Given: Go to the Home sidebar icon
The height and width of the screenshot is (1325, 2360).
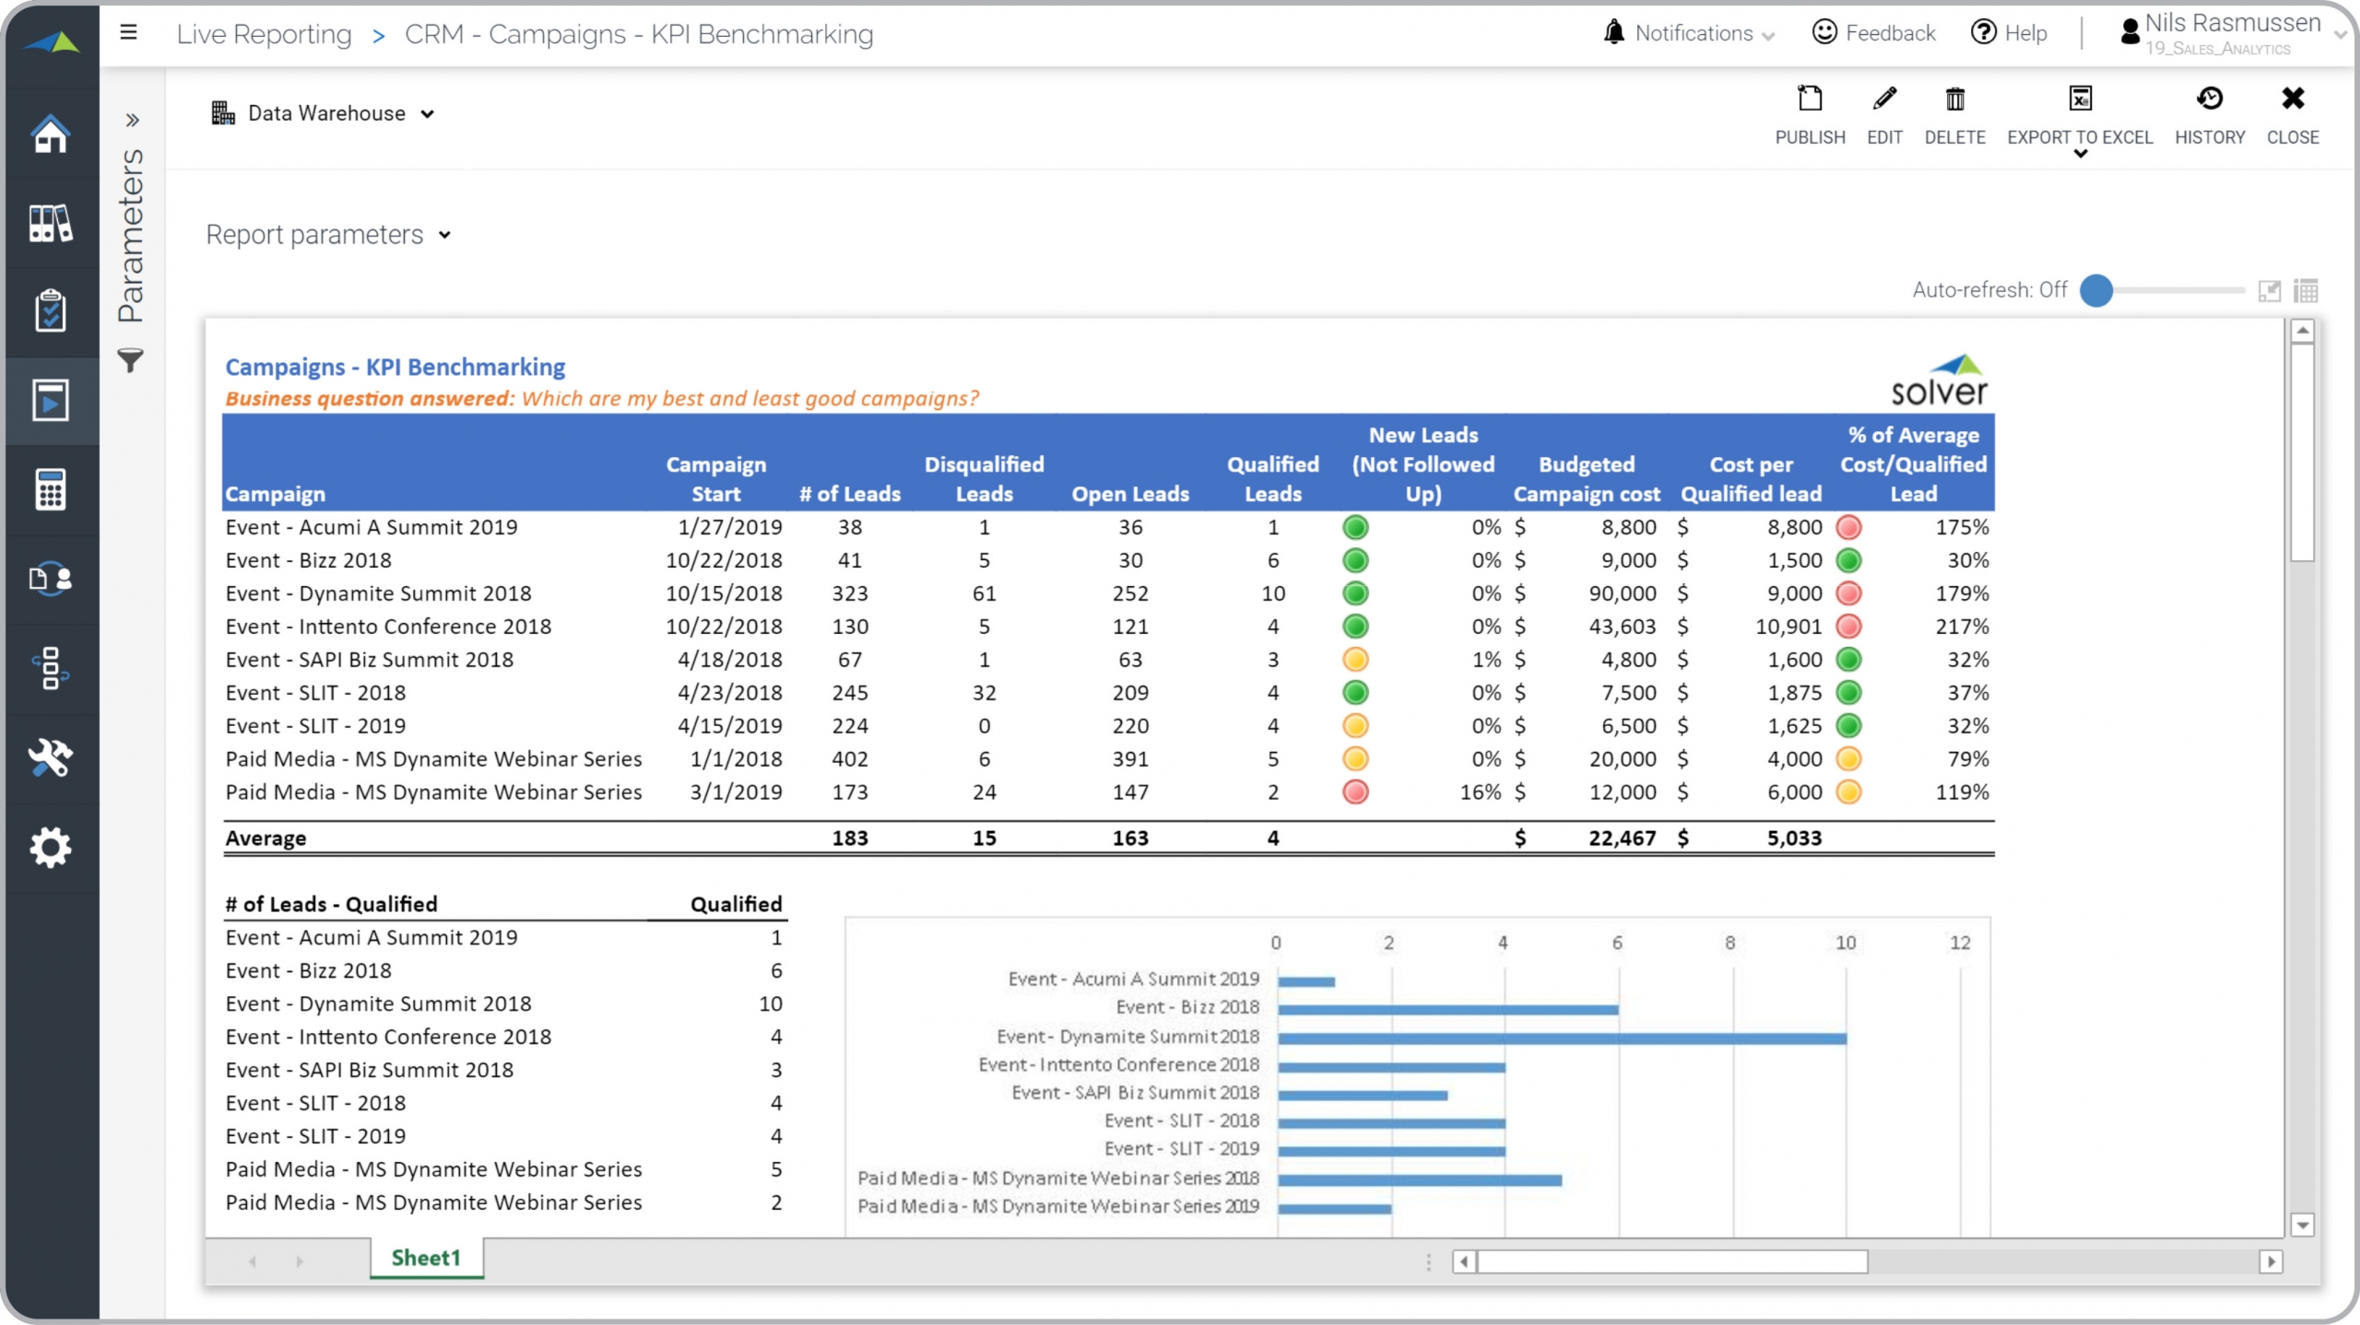Looking at the screenshot, I should 50,134.
